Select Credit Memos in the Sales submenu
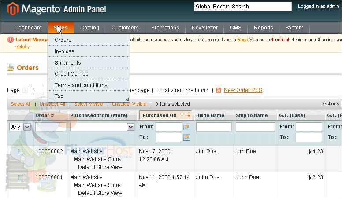Screen dimensions: 342x198 tap(89, 74)
